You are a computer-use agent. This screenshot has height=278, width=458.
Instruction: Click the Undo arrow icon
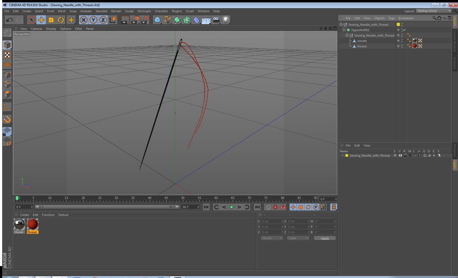point(9,20)
